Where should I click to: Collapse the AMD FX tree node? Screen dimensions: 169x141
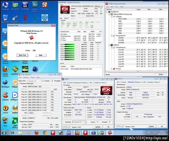click(x=109, y=45)
